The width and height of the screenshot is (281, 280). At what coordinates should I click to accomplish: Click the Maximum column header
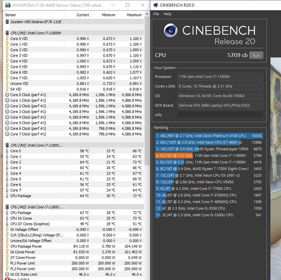point(134,15)
